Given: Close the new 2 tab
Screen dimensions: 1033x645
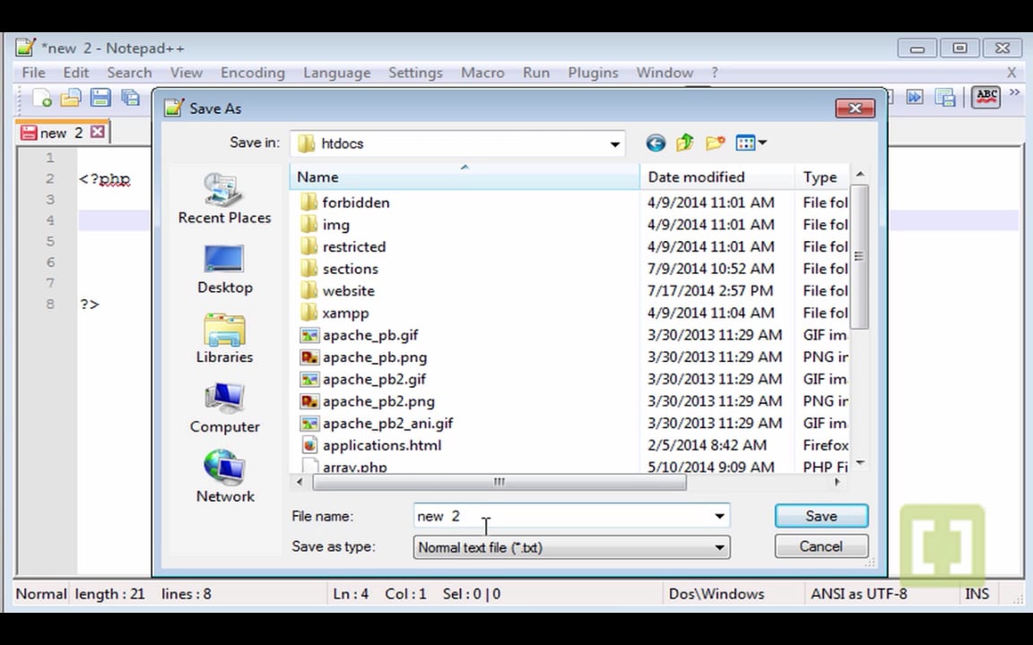Looking at the screenshot, I should tap(98, 133).
